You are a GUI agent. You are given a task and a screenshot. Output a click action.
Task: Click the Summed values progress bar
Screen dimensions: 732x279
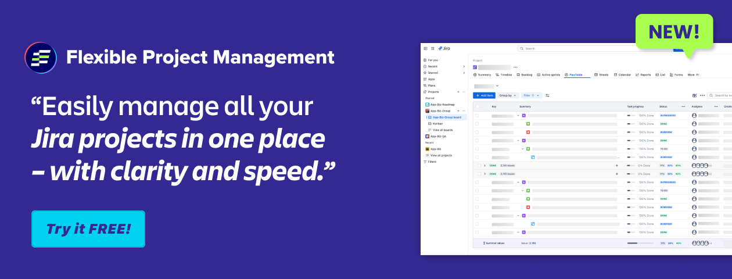tap(640, 243)
